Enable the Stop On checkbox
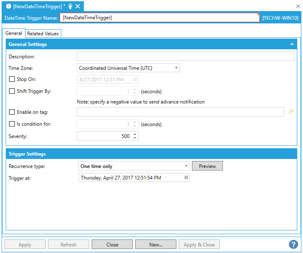 click(x=12, y=79)
